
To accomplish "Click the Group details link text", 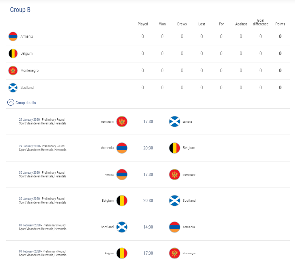I will (x=25, y=103).
